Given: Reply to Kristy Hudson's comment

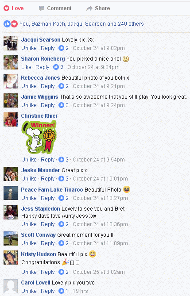Looking at the screenshot, I should tap(48, 272).
